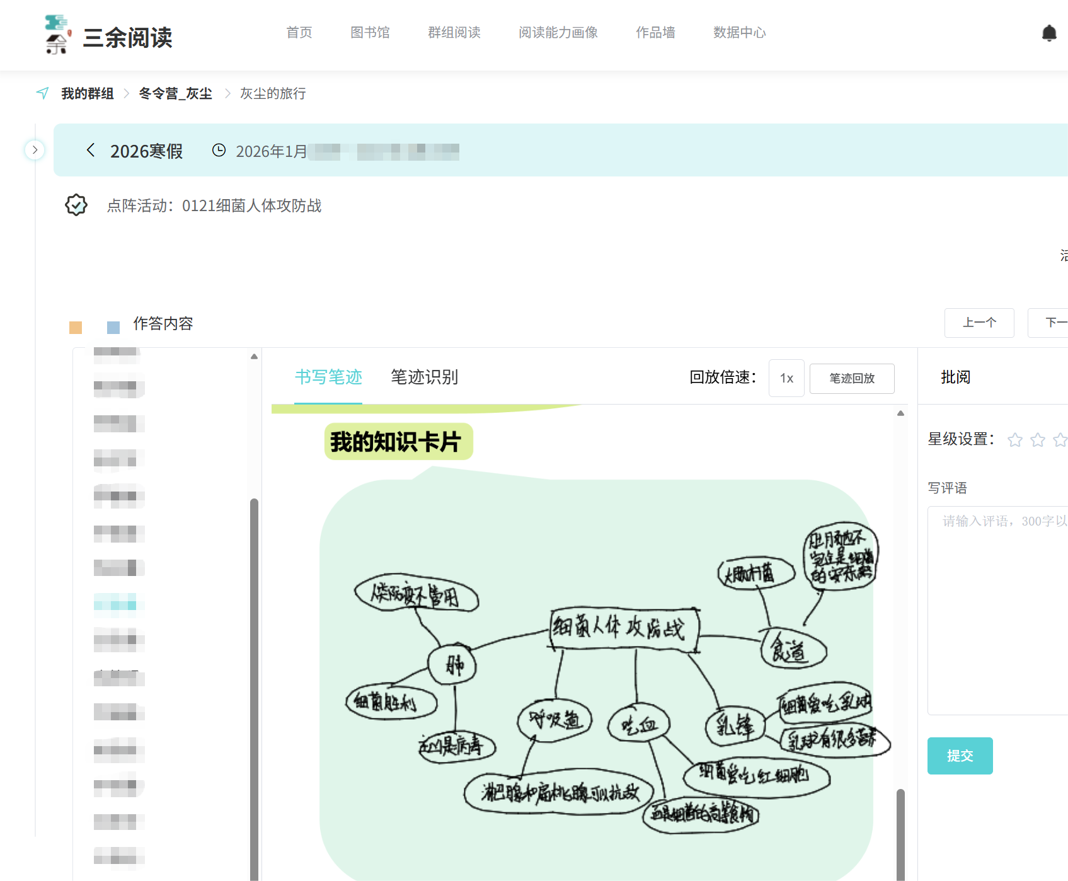This screenshot has width=1068, height=881.
Task: Click the back arrow beside 2026寒假
Action: (x=90, y=151)
